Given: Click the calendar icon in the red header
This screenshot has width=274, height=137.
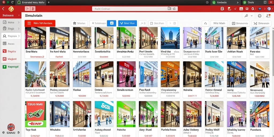Looking at the screenshot, I should coord(241,9).
